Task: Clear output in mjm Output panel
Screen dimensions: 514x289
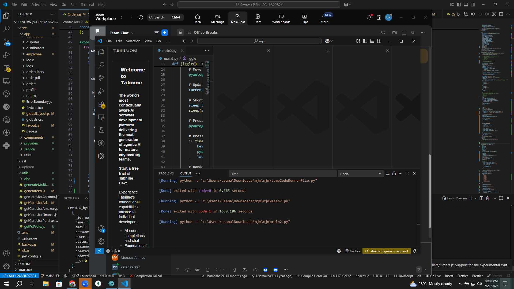Action: click(x=387, y=174)
